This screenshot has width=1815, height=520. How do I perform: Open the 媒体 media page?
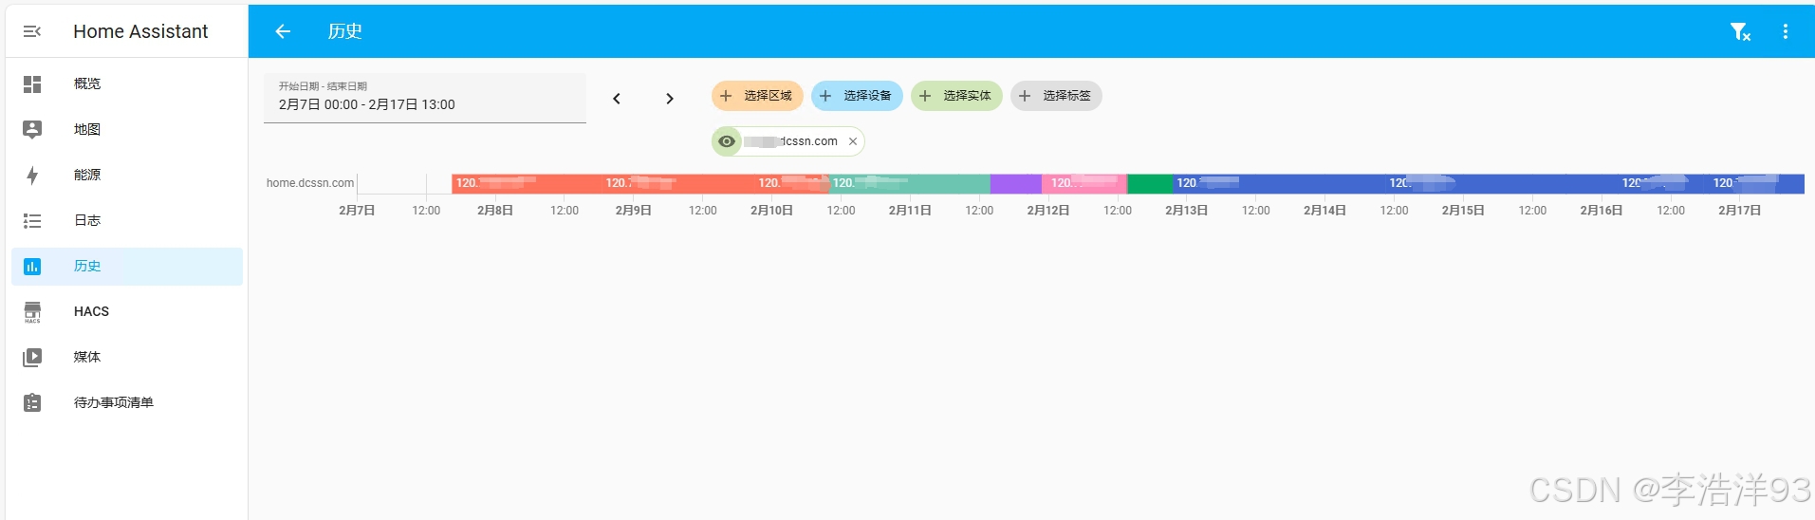(x=127, y=357)
